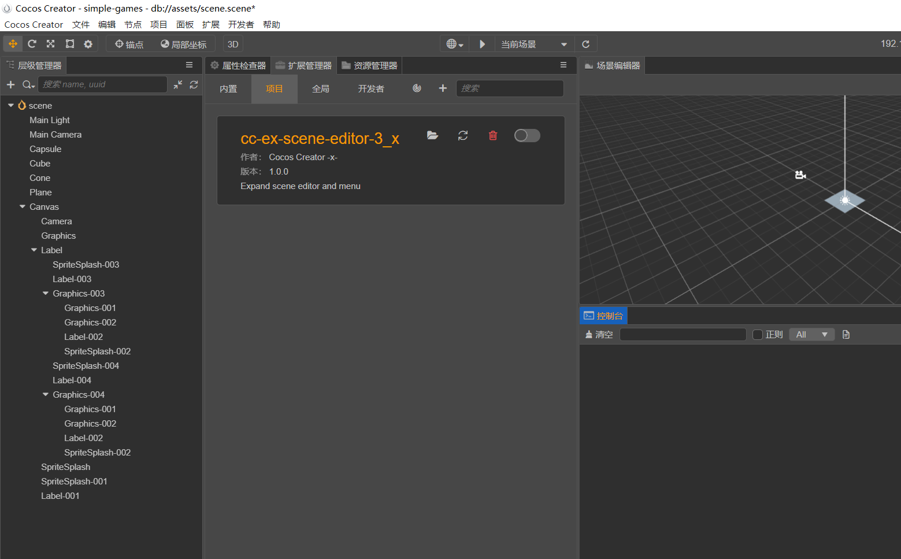Screen dimensions: 901x559
Task: Click the Play preview button
Action: pyautogui.click(x=482, y=44)
